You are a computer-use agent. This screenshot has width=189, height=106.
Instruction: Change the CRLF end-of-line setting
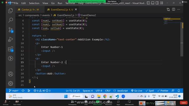108,91
